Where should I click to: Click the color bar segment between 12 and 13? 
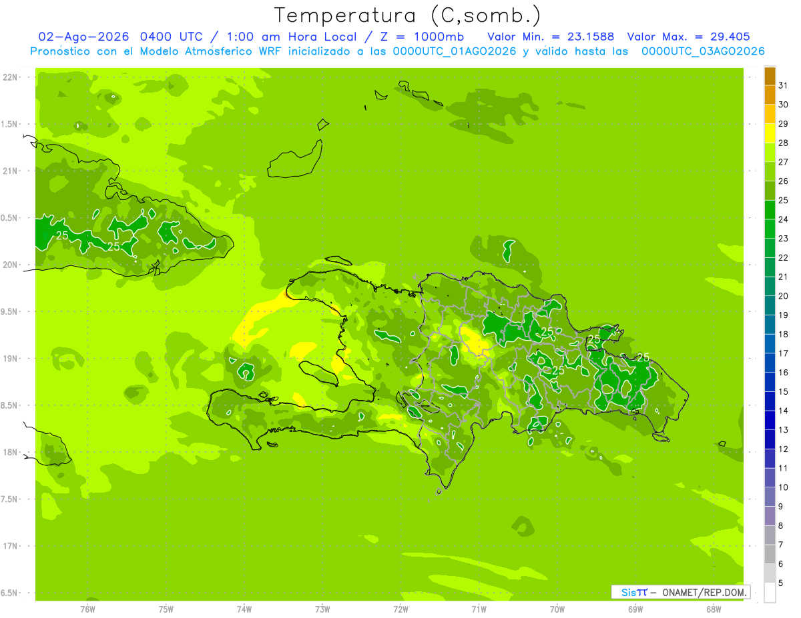[x=770, y=440]
